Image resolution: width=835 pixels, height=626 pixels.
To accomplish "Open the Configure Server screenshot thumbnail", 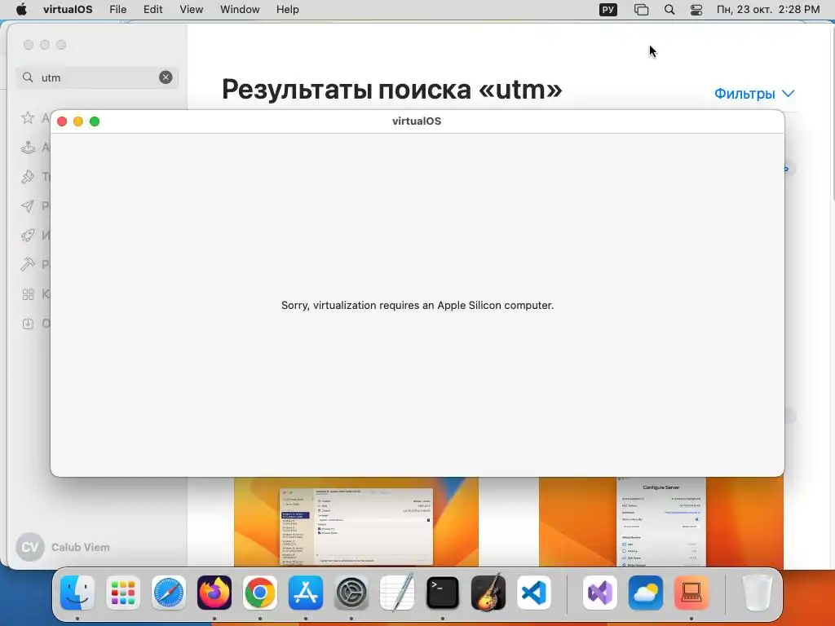I will [660, 522].
